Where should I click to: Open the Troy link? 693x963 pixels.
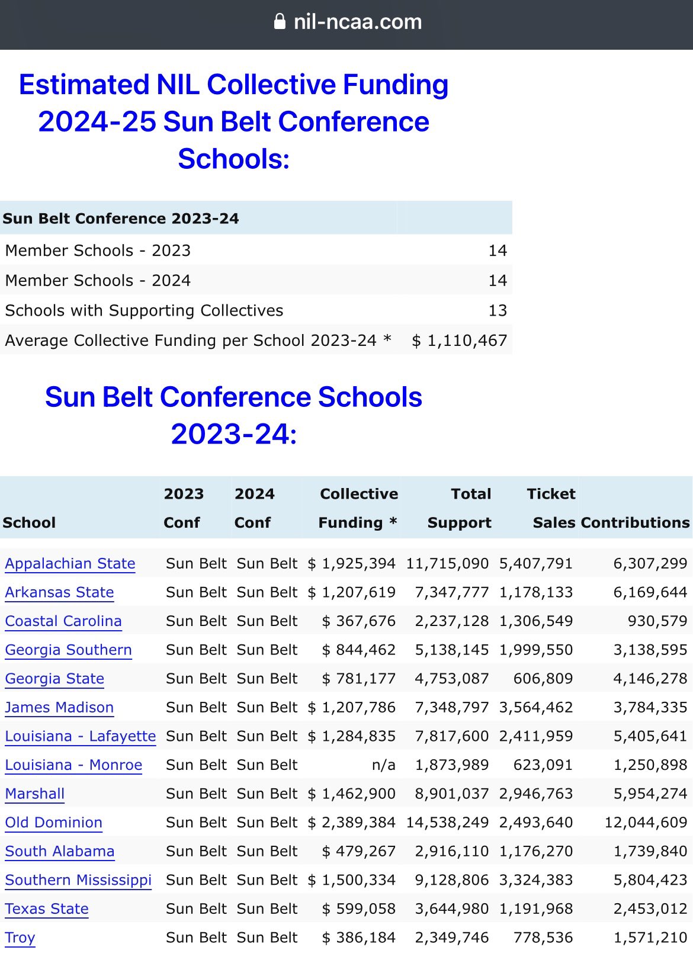coord(20,938)
